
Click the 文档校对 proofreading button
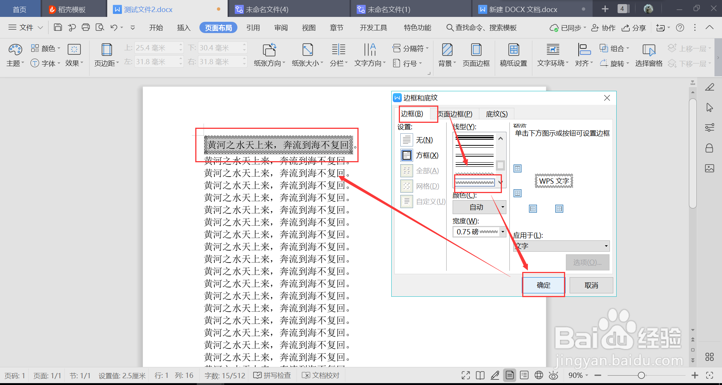[x=321, y=375]
